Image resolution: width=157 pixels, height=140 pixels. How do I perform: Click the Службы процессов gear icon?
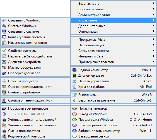tap(4, 81)
